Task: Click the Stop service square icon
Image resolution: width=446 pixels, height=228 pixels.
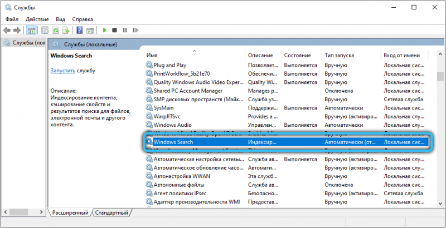Action: coord(114,30)
